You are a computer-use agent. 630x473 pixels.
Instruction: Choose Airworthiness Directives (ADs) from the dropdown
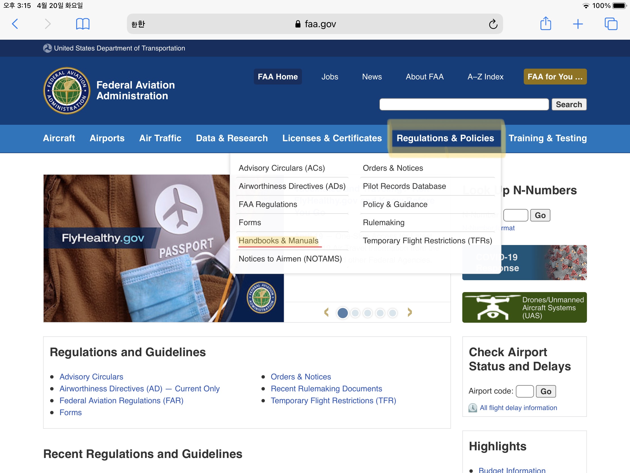pyautogui.click(x=292, y=186)
